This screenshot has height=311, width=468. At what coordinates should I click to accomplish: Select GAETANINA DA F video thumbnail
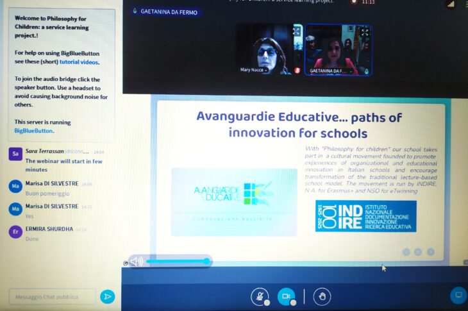pos(338,50)
